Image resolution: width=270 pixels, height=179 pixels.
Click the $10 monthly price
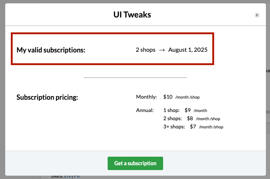coord(168,97)
